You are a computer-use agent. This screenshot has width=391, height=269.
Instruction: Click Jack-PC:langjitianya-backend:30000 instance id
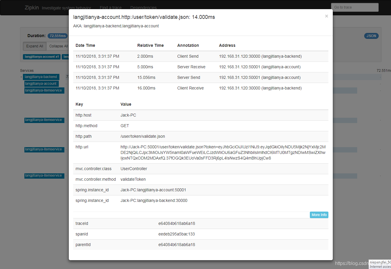(x=154, y=200)
